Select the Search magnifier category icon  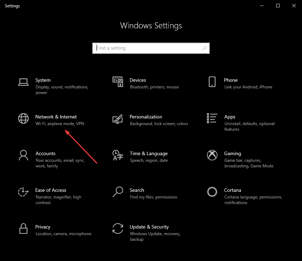click(118, 192)
